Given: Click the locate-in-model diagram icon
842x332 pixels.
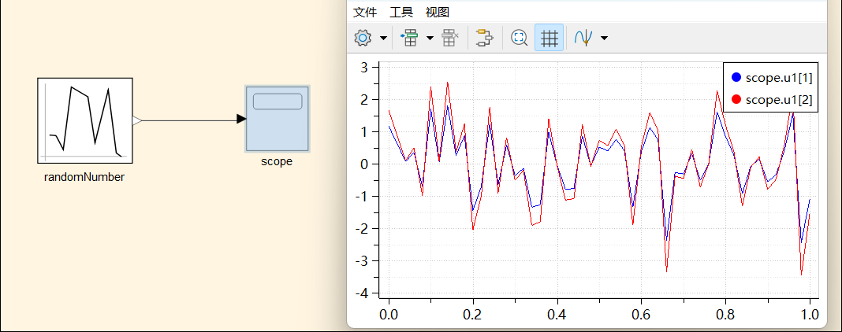Looking at the screenshot, I should (x=485, y=38).
